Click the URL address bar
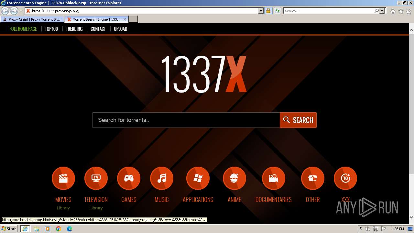 (x=144, y=11)
